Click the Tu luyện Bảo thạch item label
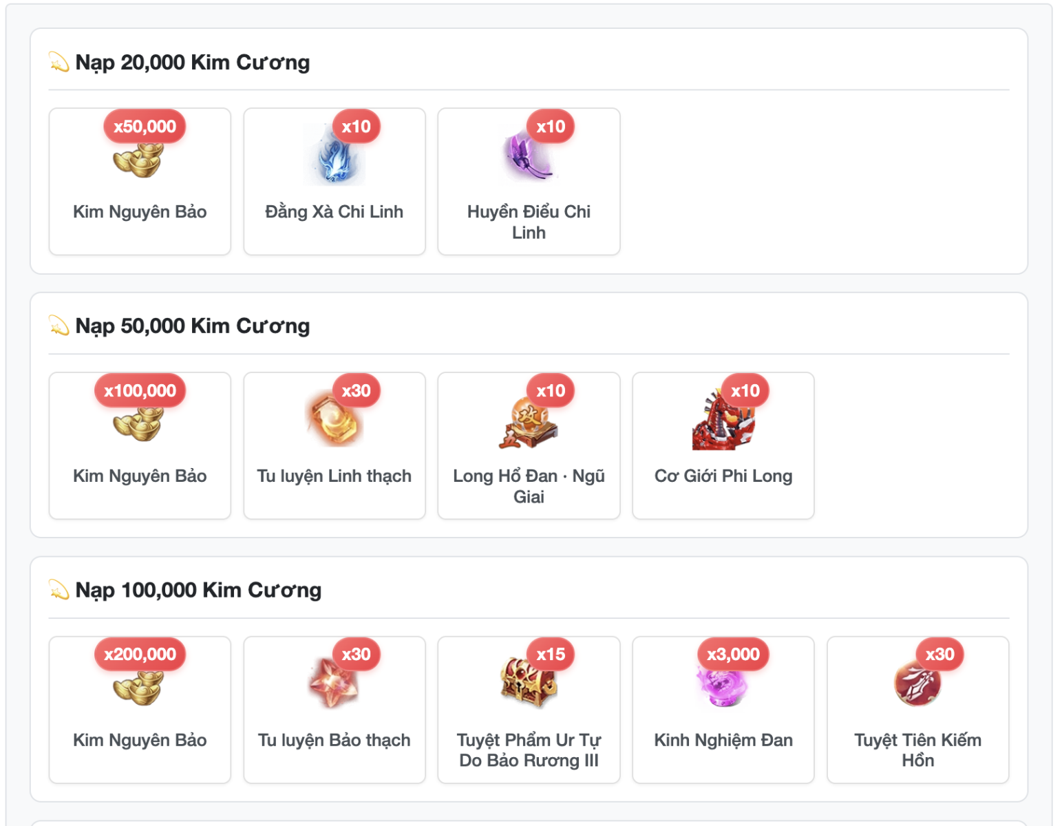 coord(334,740)
